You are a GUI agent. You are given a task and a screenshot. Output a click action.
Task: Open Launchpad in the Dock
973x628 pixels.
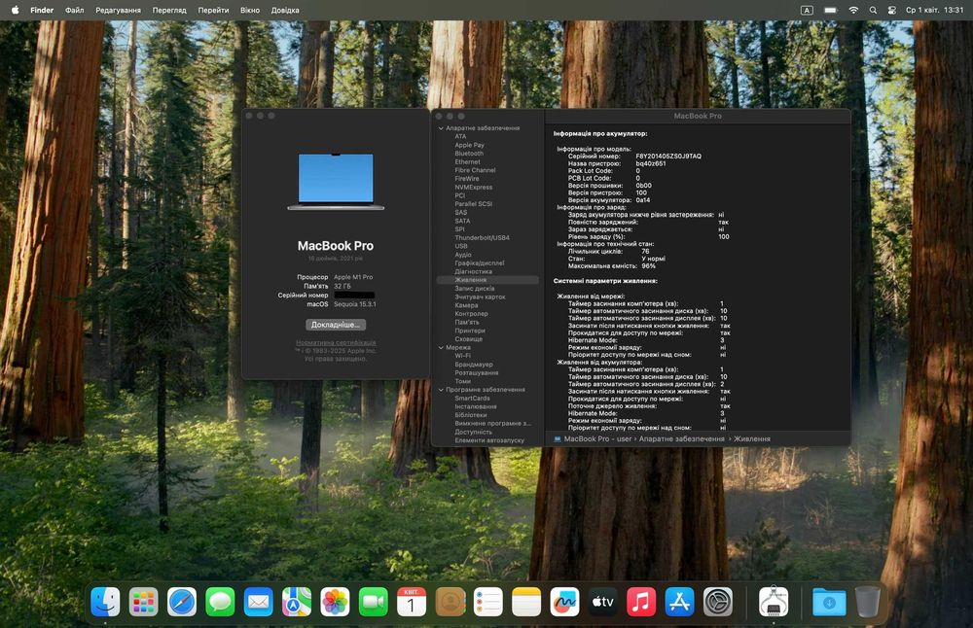tap(143, 602)
